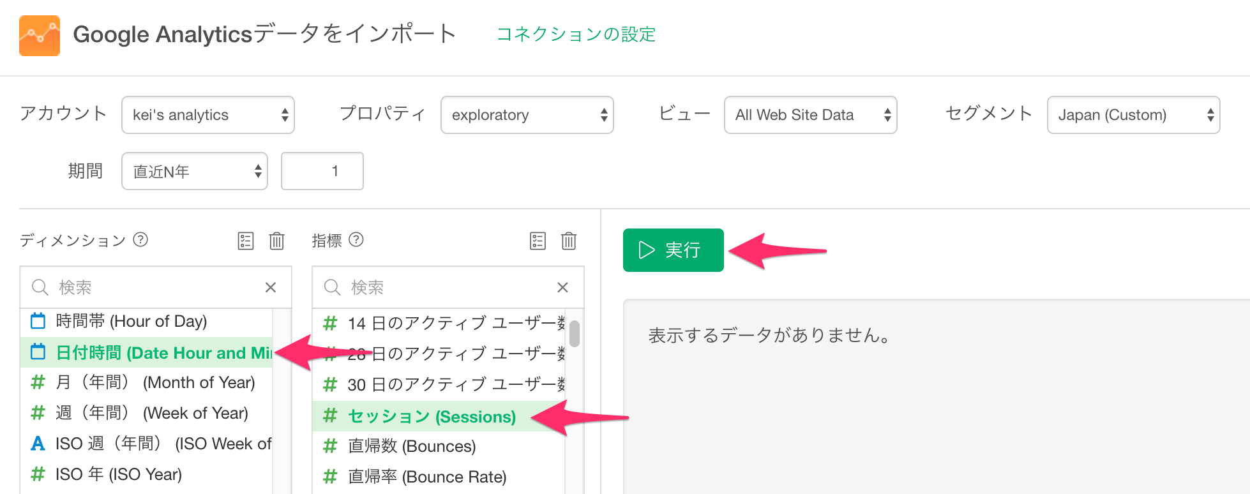Click the 指標 trash icon
Screen dimensions: 1250x494
tap(569, 241)
